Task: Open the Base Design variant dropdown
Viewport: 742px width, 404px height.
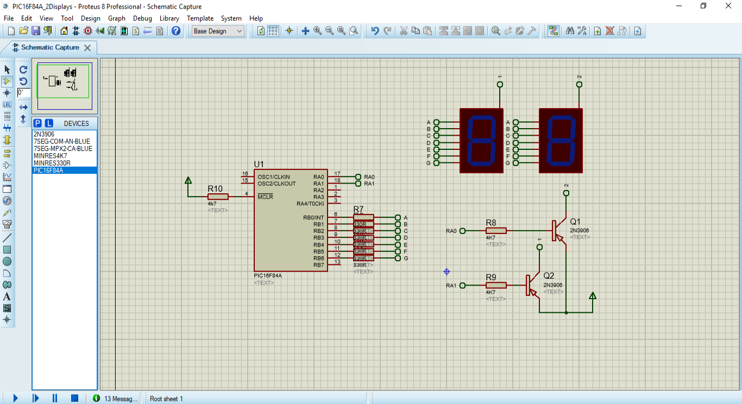Action: tap(218, 31)
